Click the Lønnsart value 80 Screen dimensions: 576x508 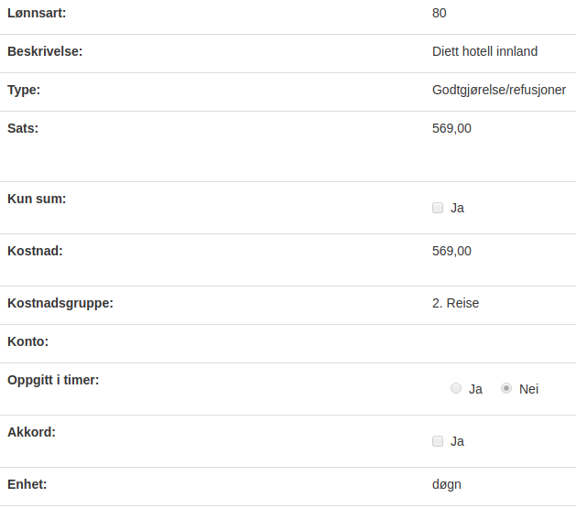click(x=439, y=13)
